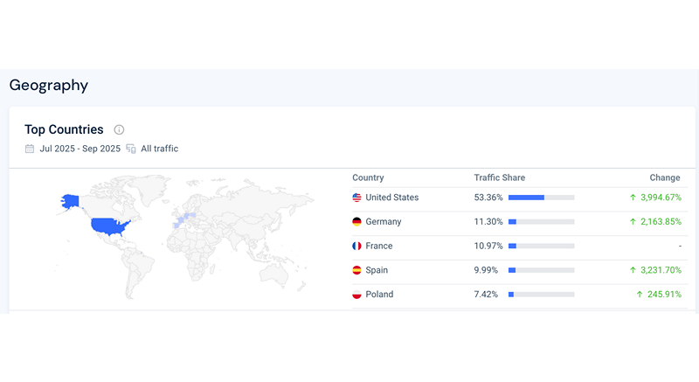The width and height of the screenshot is (699, 382).
Task: Select Poland in the country list
Action: 379,295
